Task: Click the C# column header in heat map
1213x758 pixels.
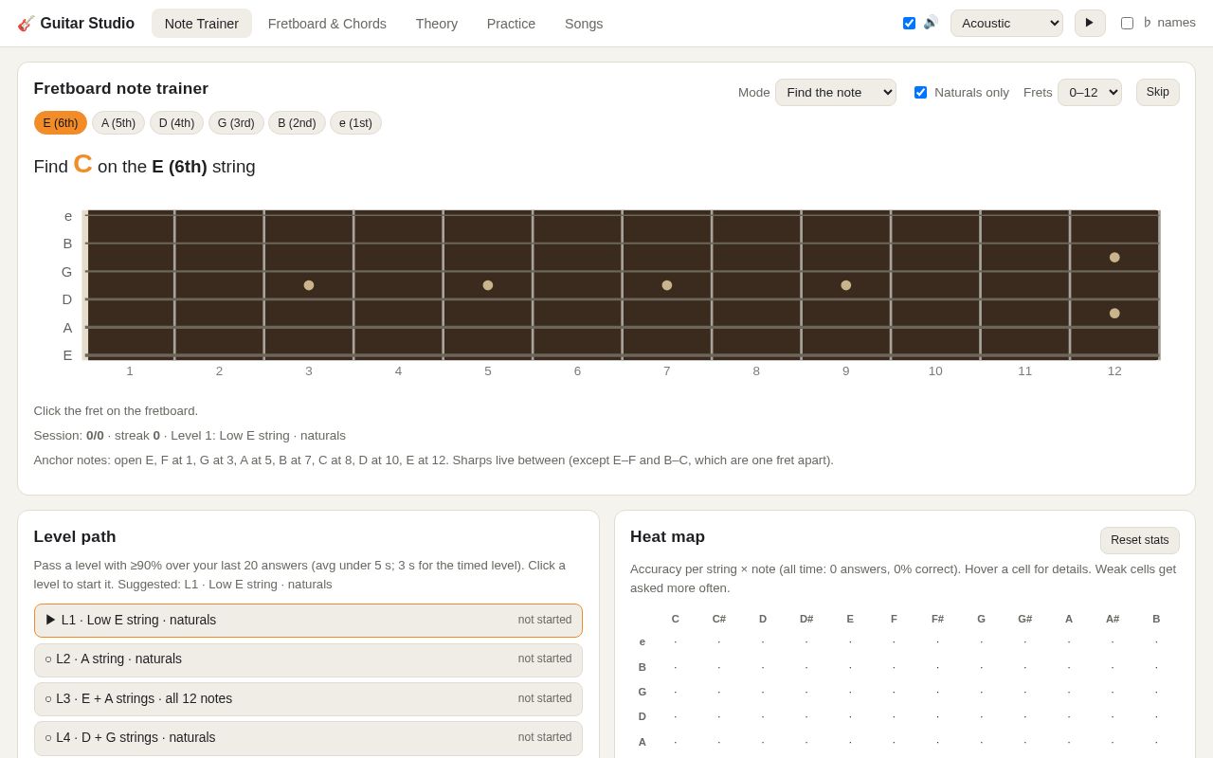Action: pos(719,619)
